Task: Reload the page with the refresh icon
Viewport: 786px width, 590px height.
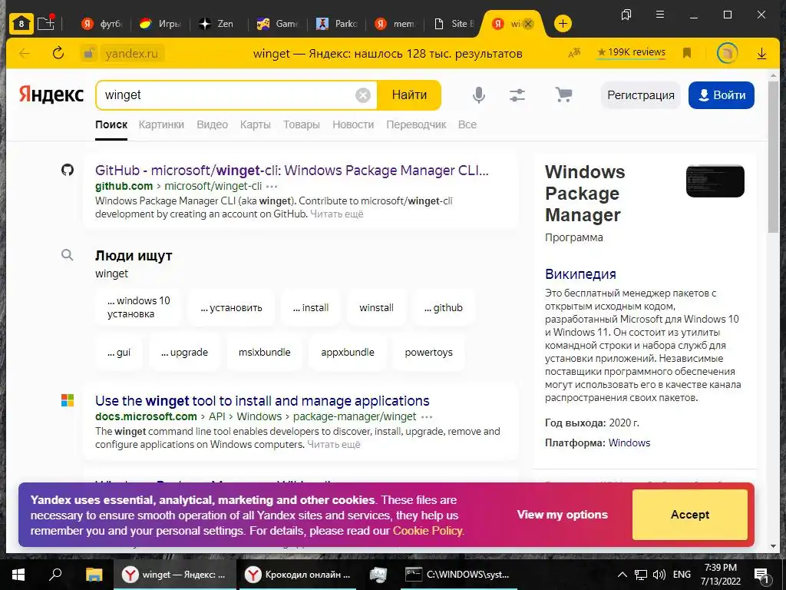Action: pos(58,53)
